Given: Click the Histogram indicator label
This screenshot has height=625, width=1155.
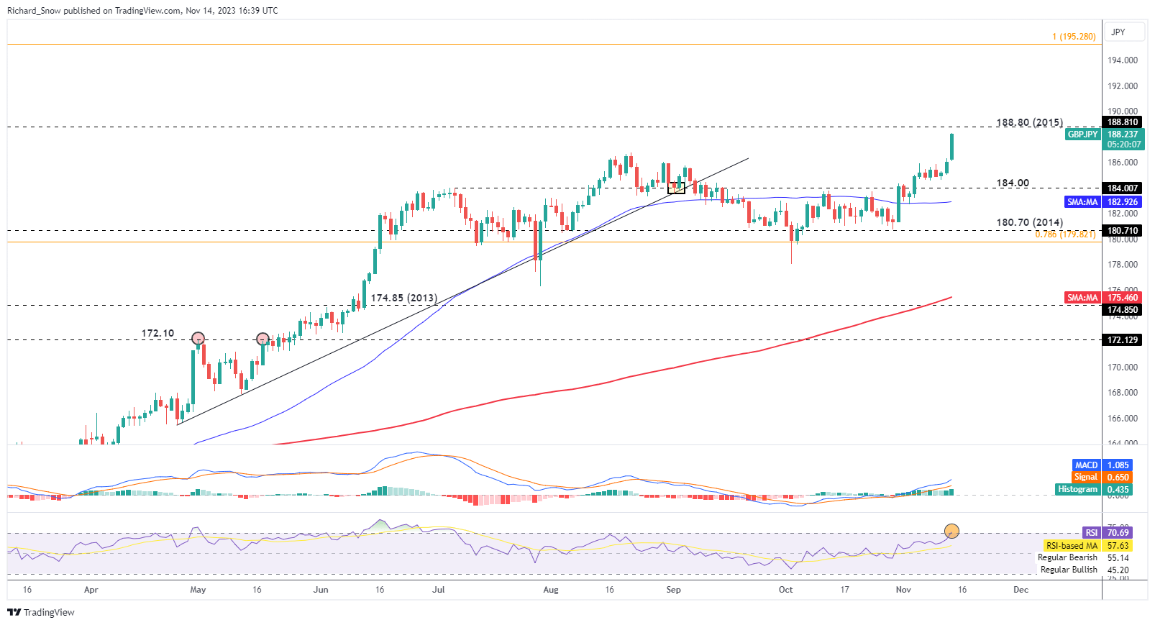Looking at the screenshot, I should coord(1077,489).
